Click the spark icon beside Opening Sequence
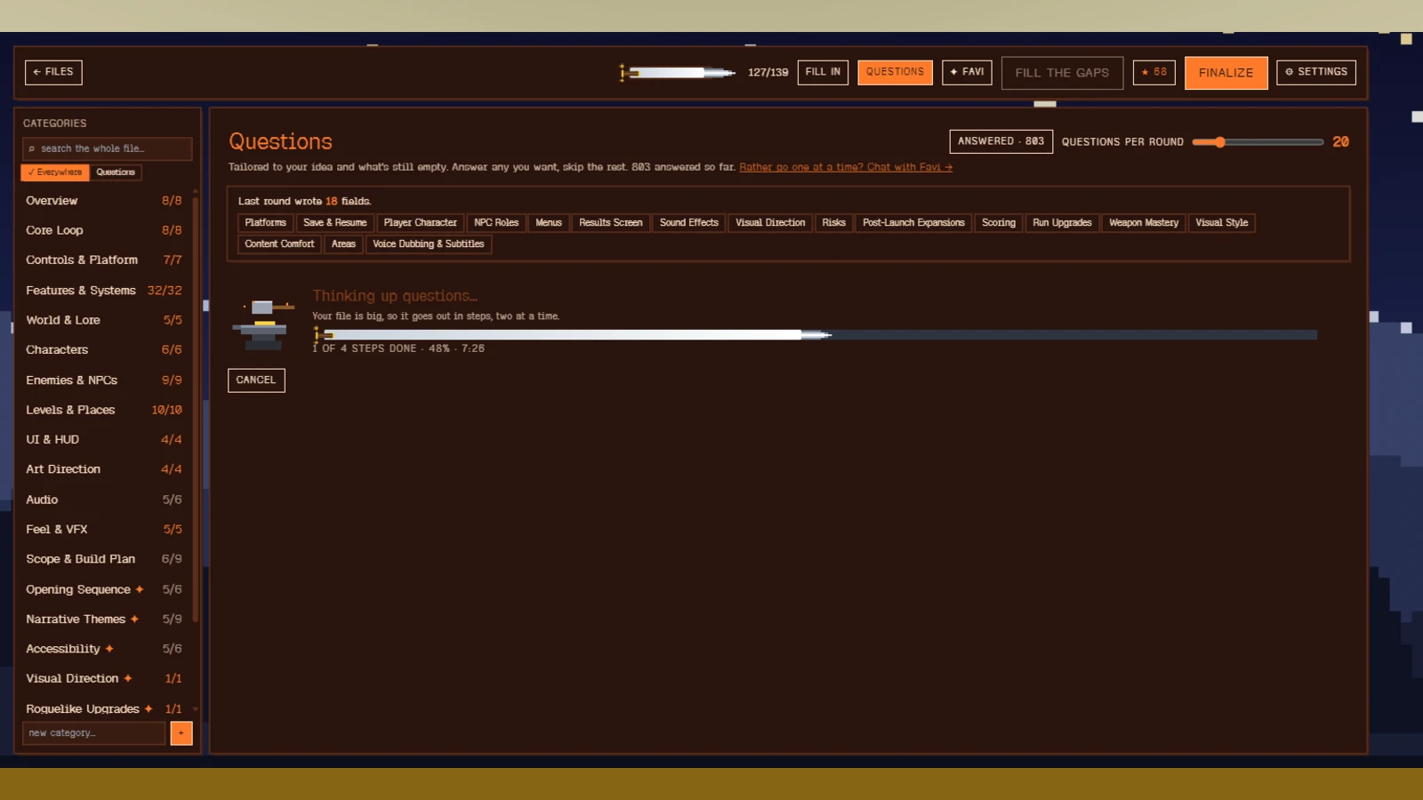The width and height of the screenshot is (1423, 800). [140, 589]
